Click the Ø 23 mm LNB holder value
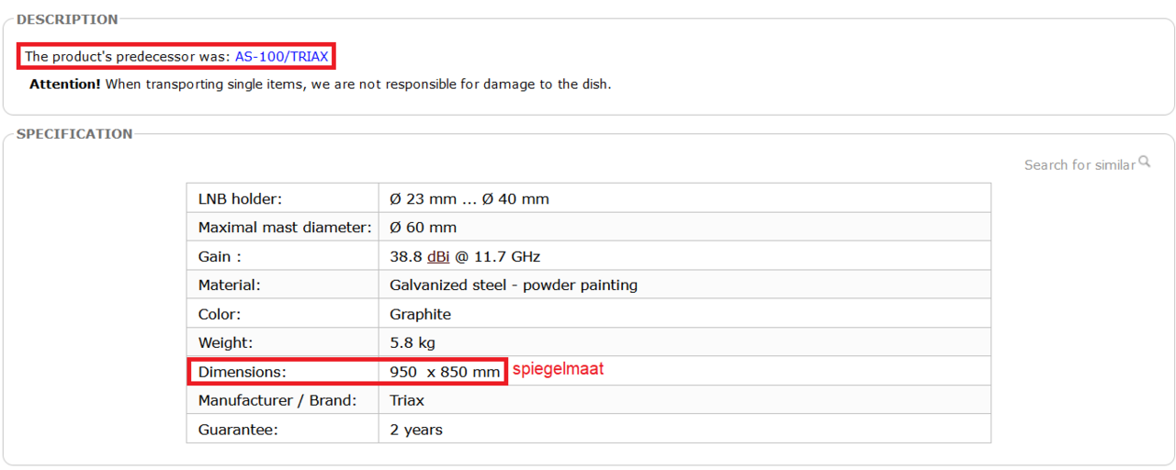The image size is (1176, 470). click(x=469, y=198)
